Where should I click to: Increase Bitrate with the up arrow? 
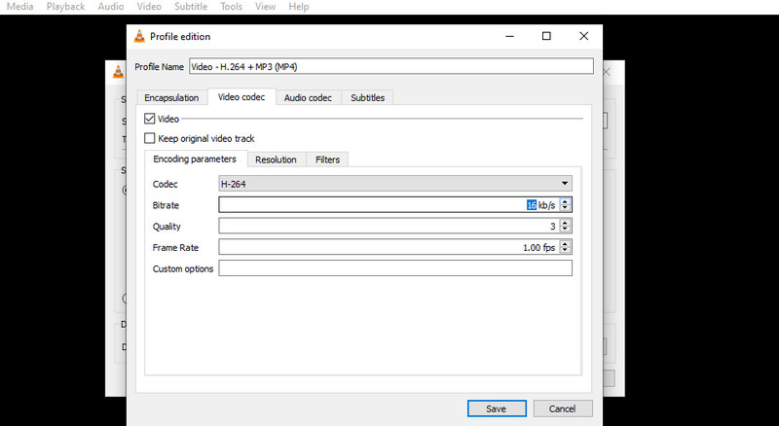(566, 201)
